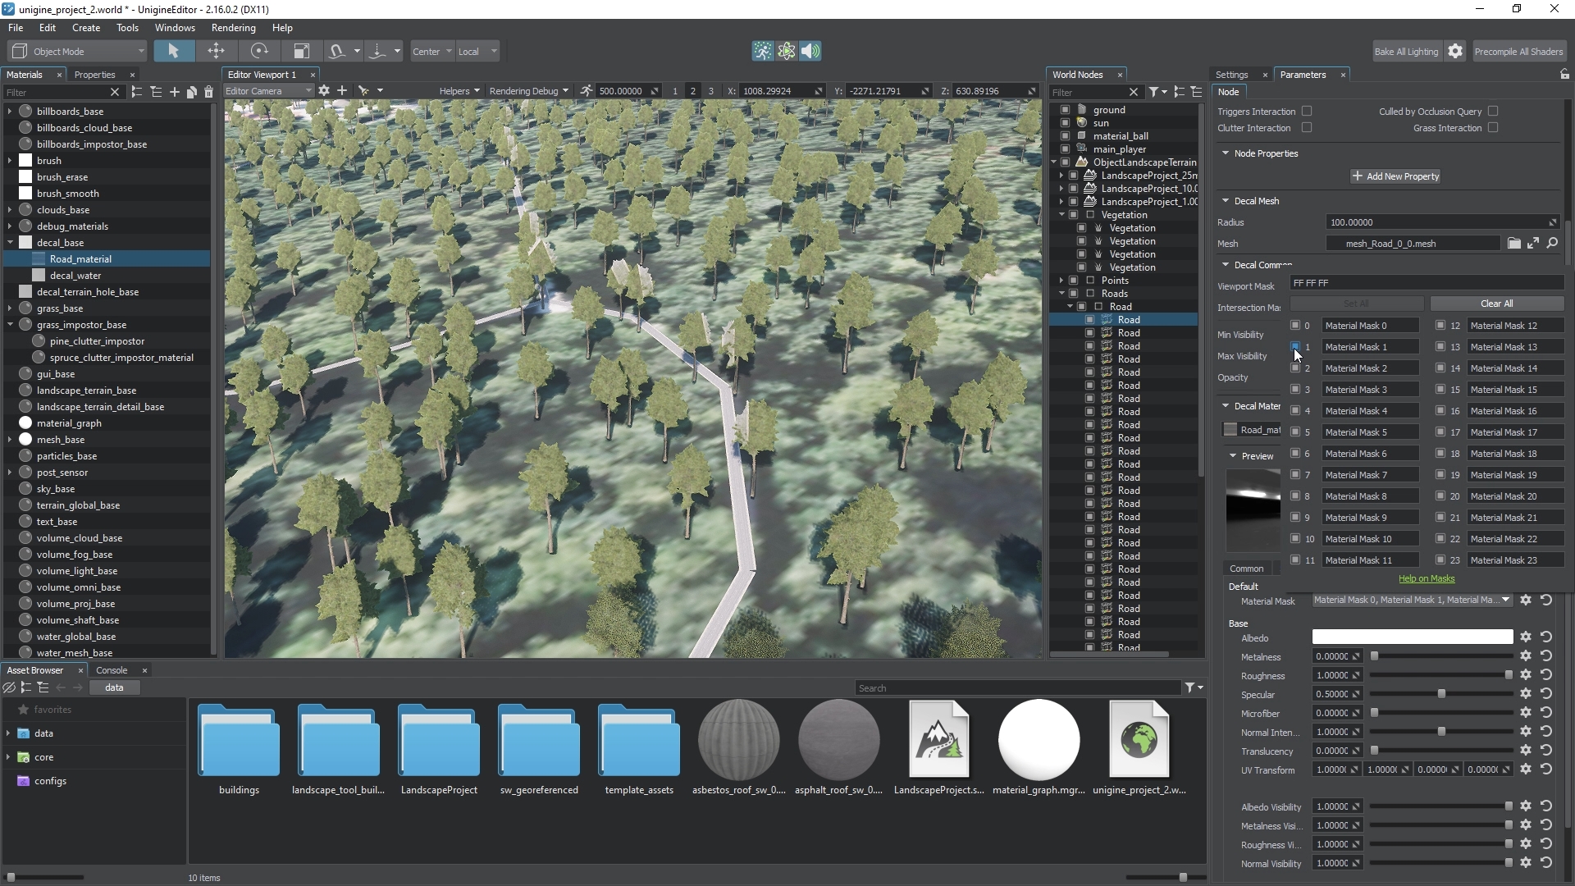Collapse the decal_base material tree
The height and width of the screenshot is (886, 1575).
(11, 243)
